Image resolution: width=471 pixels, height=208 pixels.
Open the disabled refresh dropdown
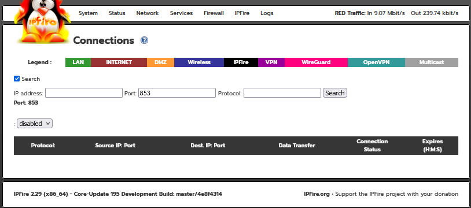tap(35, 124)
